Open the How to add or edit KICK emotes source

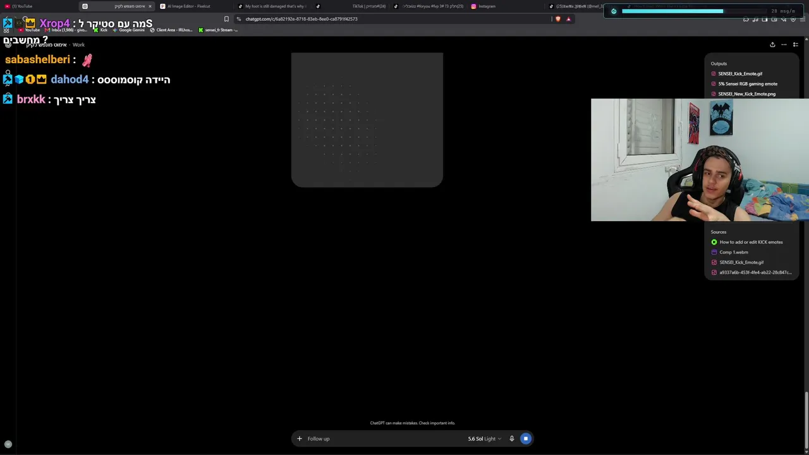click(x=751, y=242)
